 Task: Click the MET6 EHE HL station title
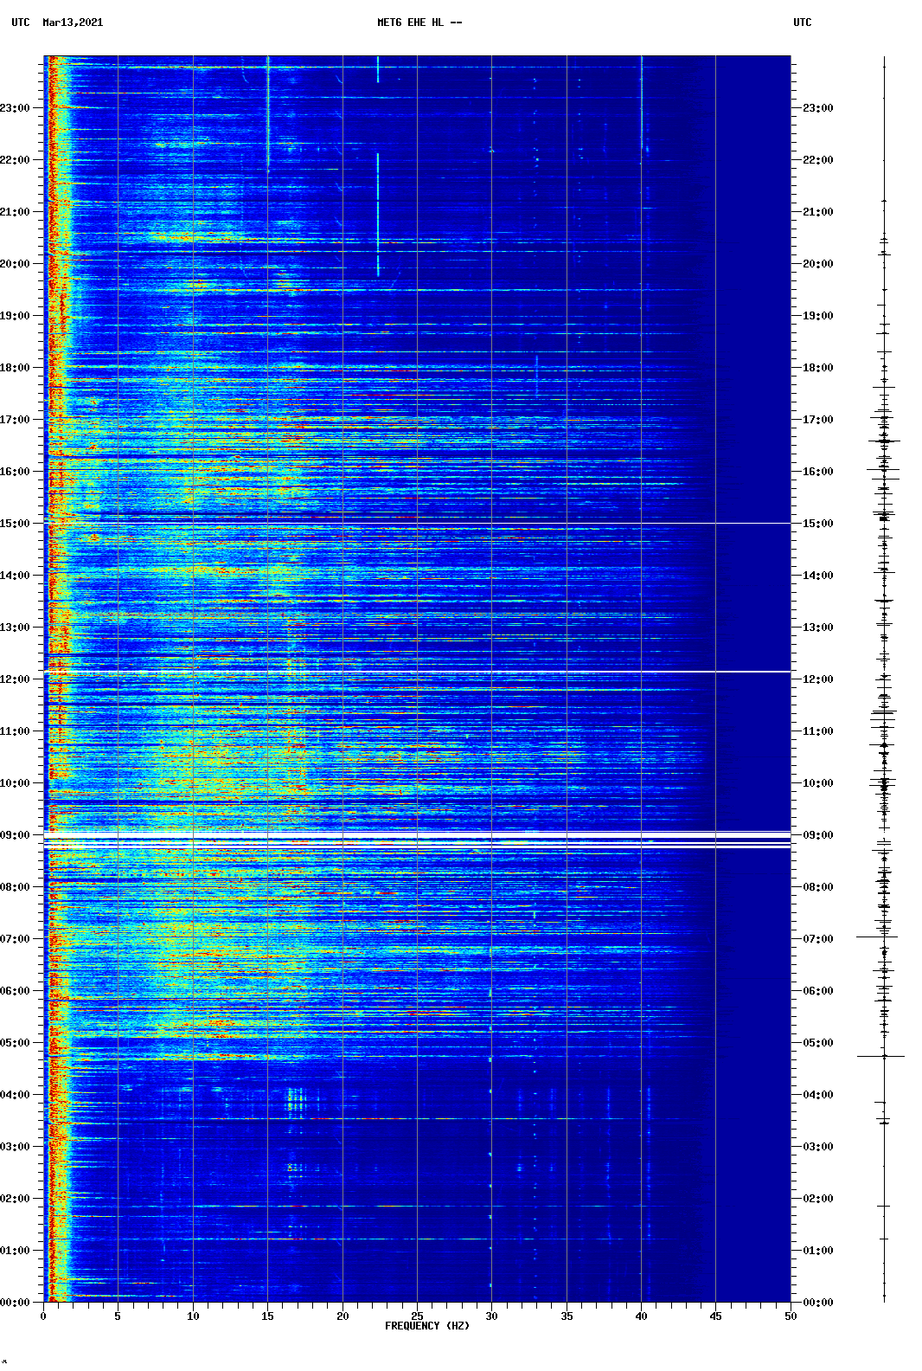click(x=419, y=23)
